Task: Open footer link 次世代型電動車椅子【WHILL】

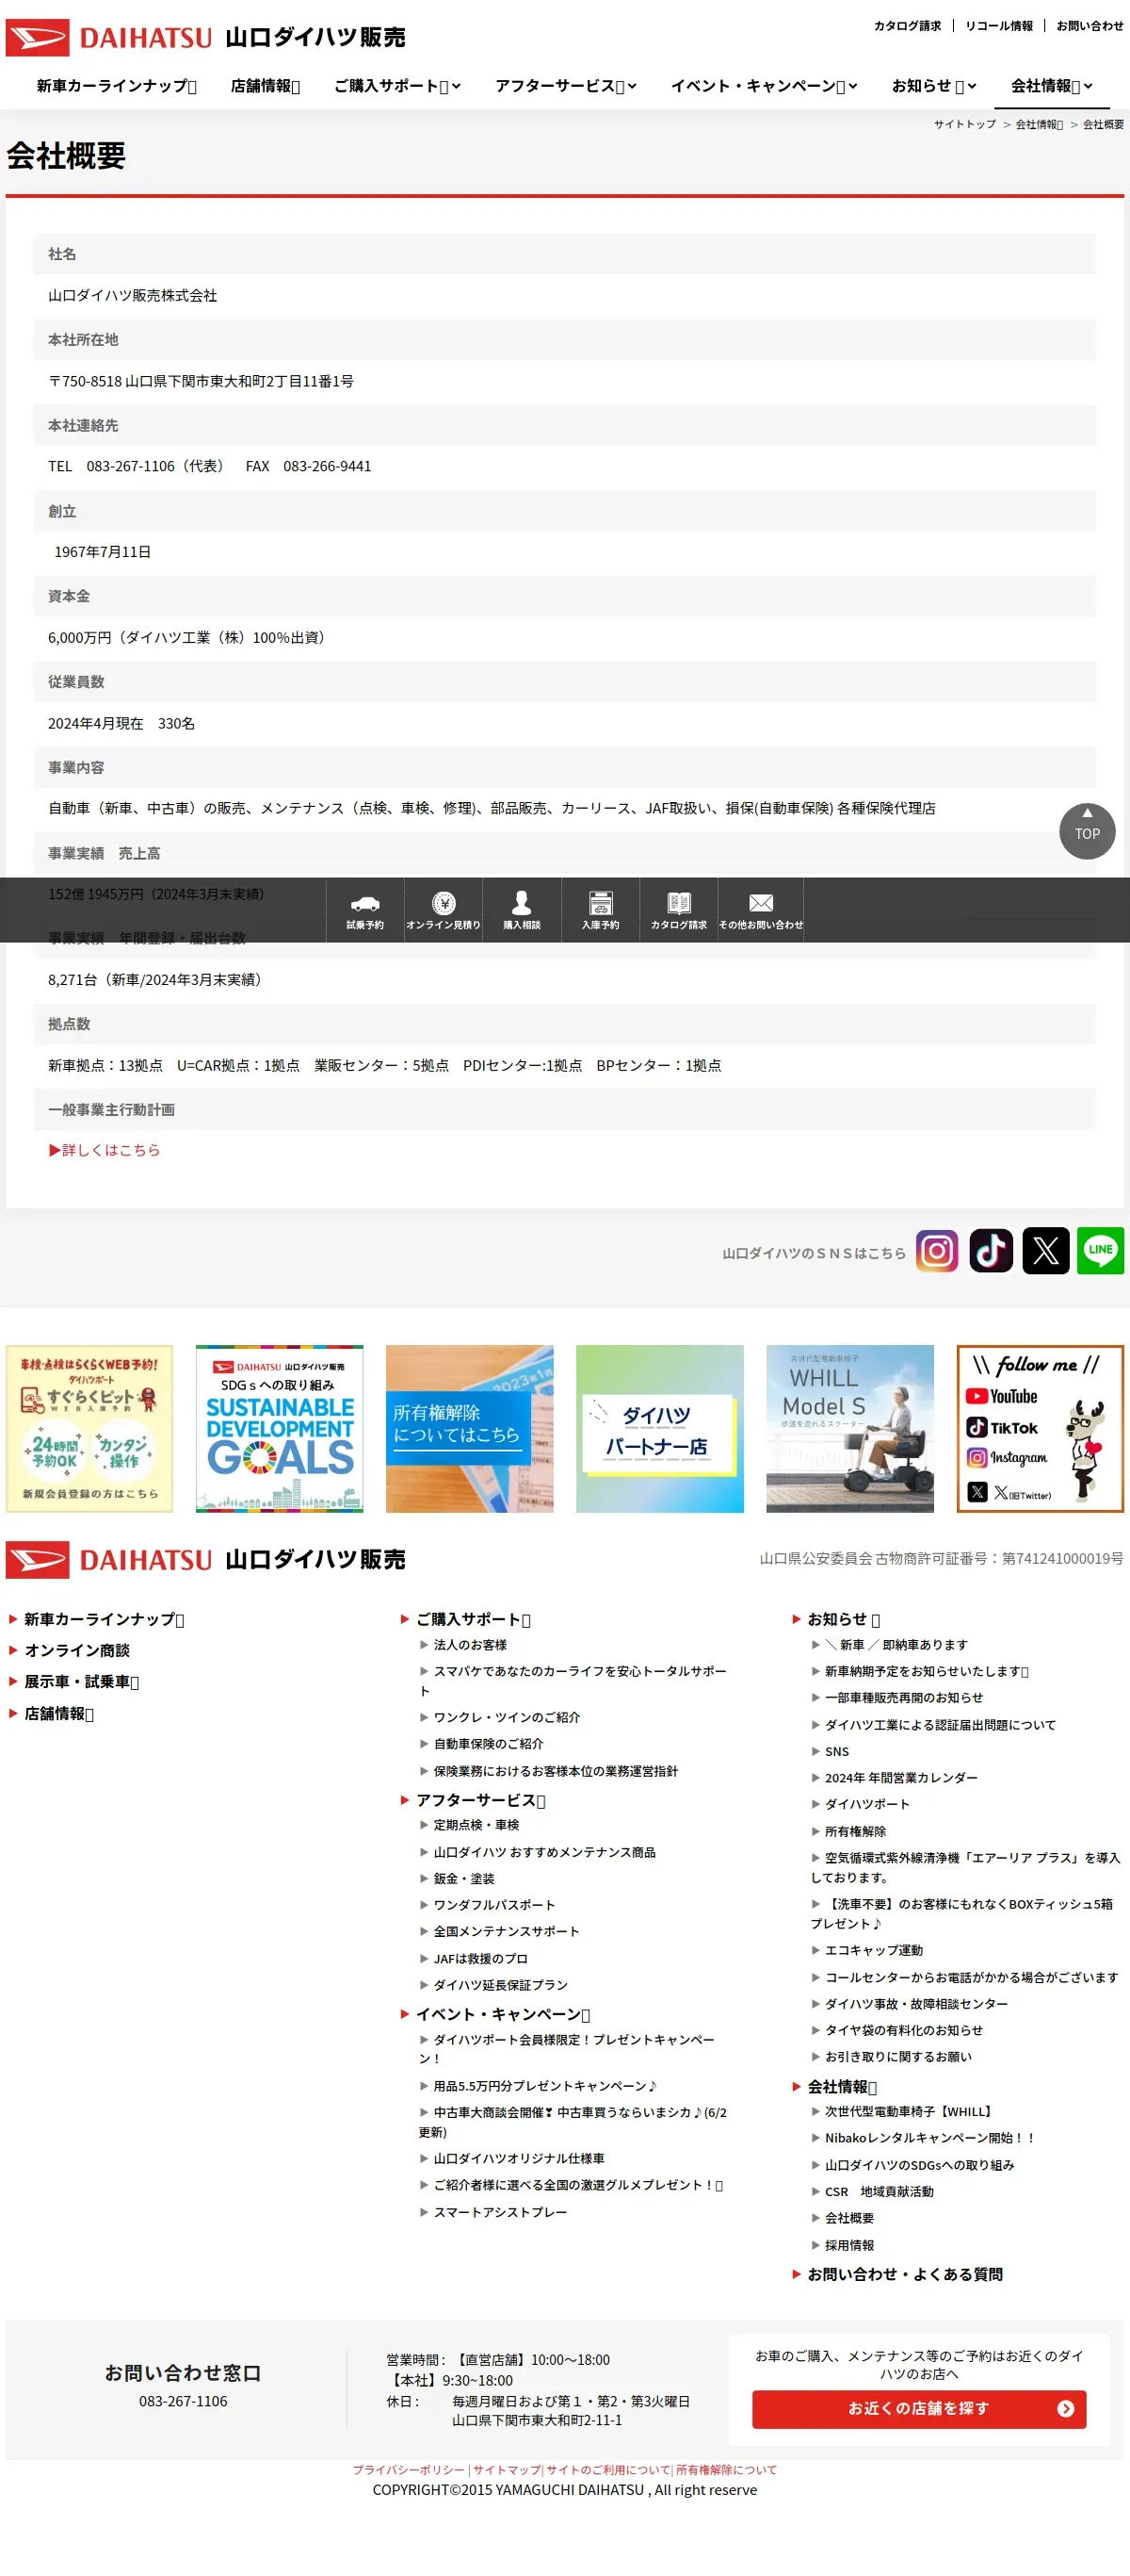Action: click(x=911, y=2111)
